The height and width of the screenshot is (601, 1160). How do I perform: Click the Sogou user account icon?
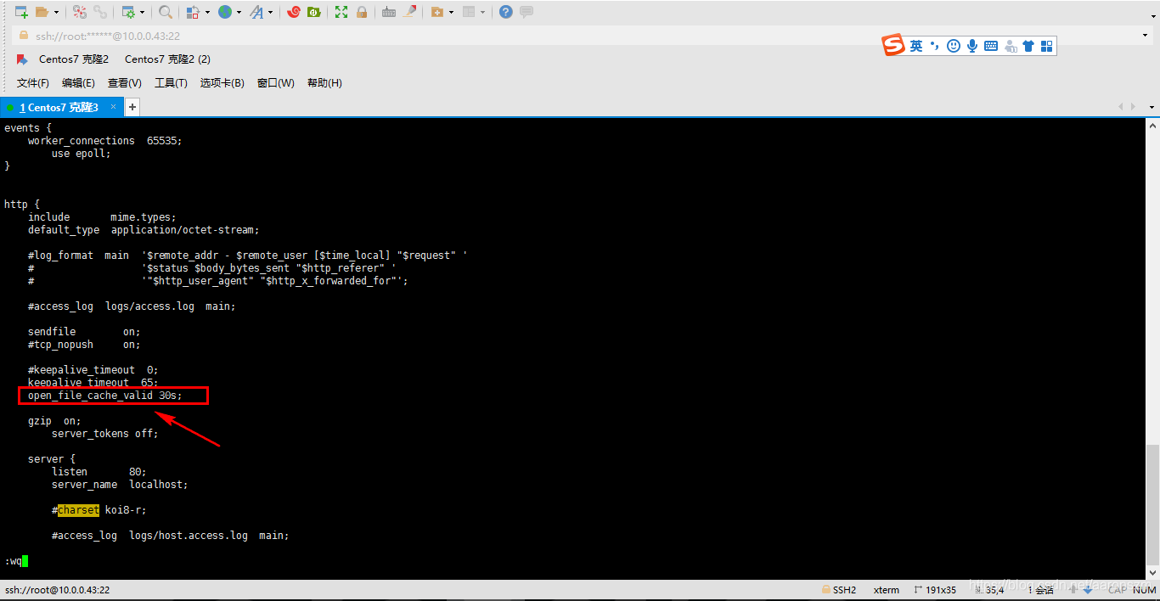coord(1011,46)
